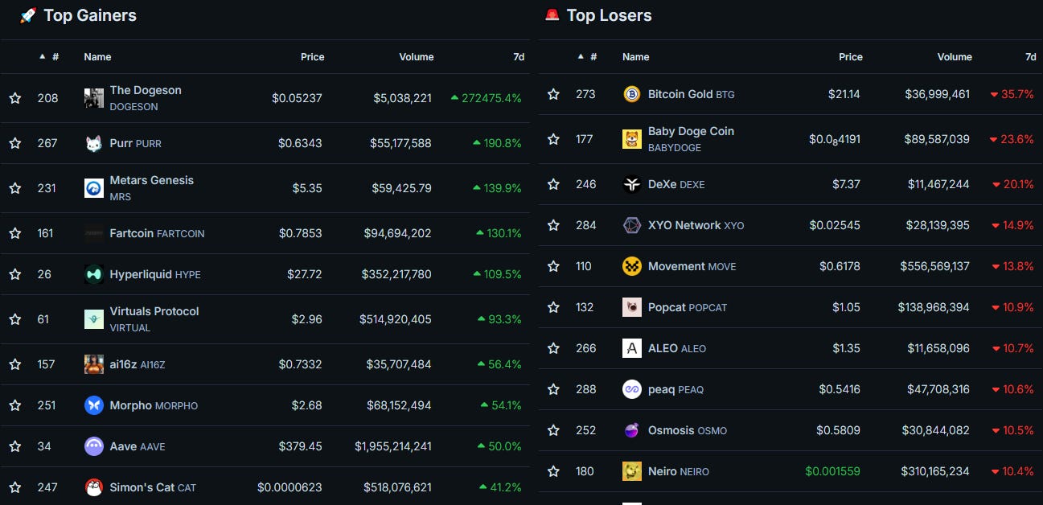Screen dimensions: 1043x505
Task: Open the Top Gainers heading
Action: pos(90,15)
